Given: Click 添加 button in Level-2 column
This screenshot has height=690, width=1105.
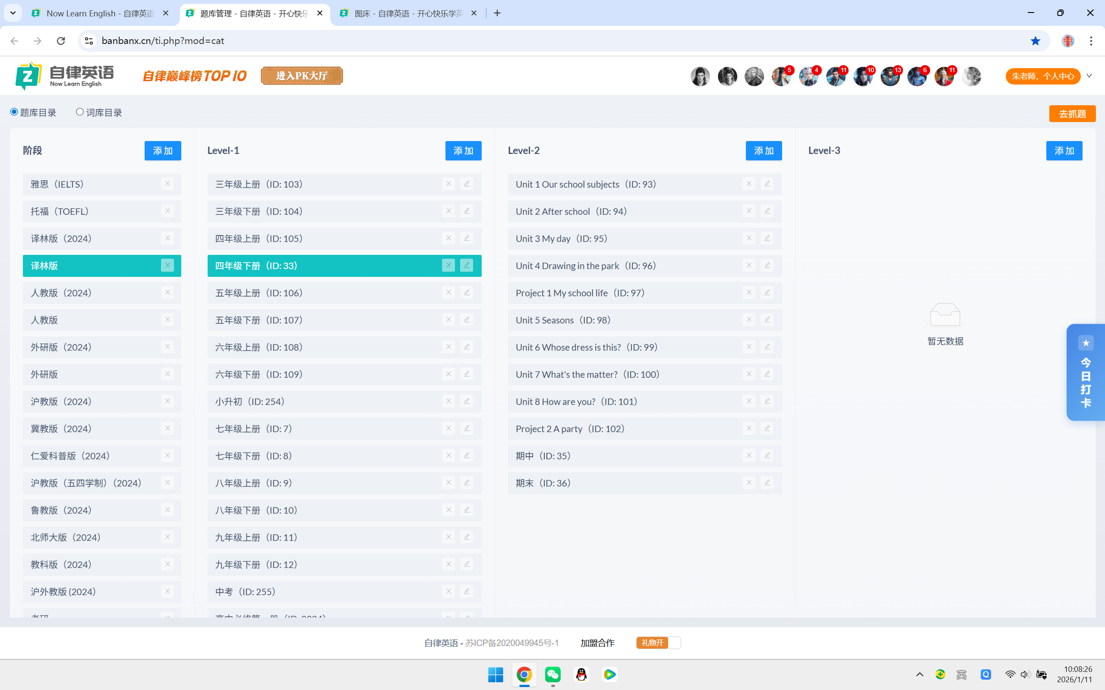Looking at the screenshot, I should pyautogui.click(x=764, y=151).
